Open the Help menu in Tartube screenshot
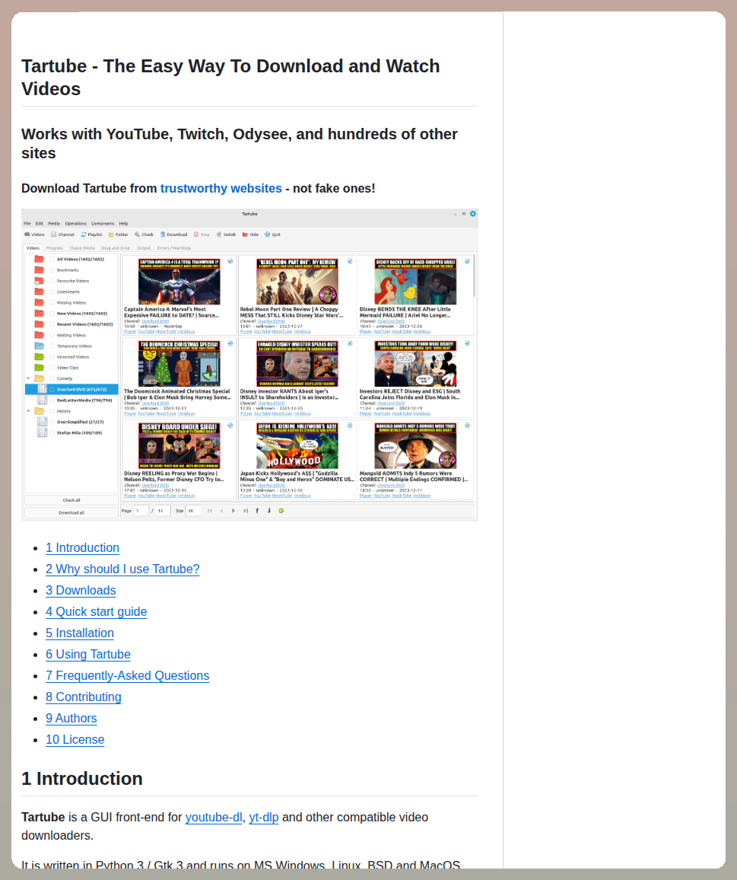This screenshot has width=737, height=880. (x=123, y=223)
